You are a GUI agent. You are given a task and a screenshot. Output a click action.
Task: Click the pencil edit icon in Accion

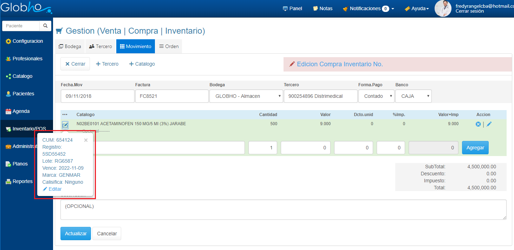click(x=489, y=124)
